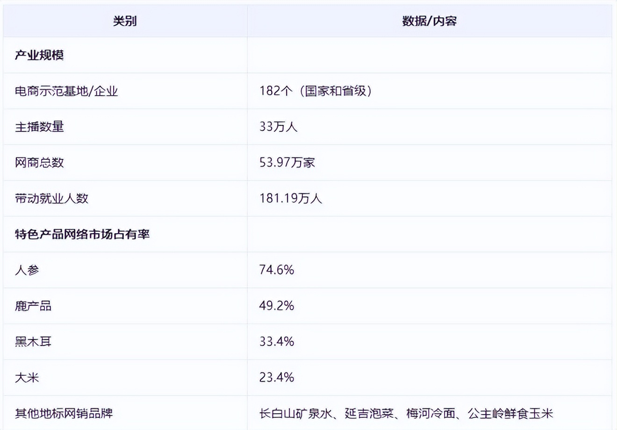Click the 电商示范基地/企业 cell

tap(66, 91)
